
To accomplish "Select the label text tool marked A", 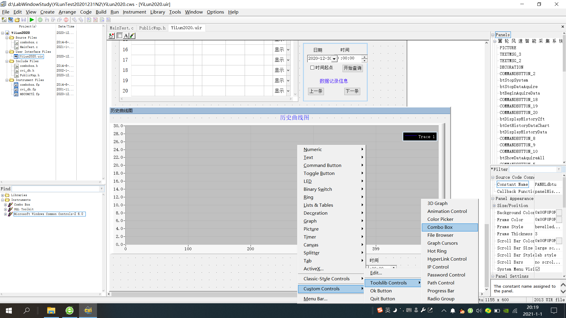I will [x=125, y=36].
